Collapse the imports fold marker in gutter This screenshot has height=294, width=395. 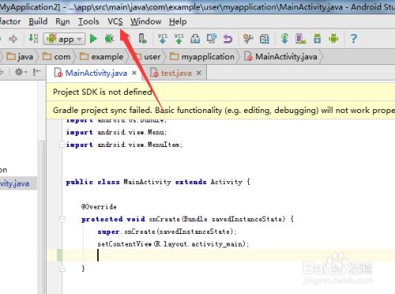(x=62, y=145)
